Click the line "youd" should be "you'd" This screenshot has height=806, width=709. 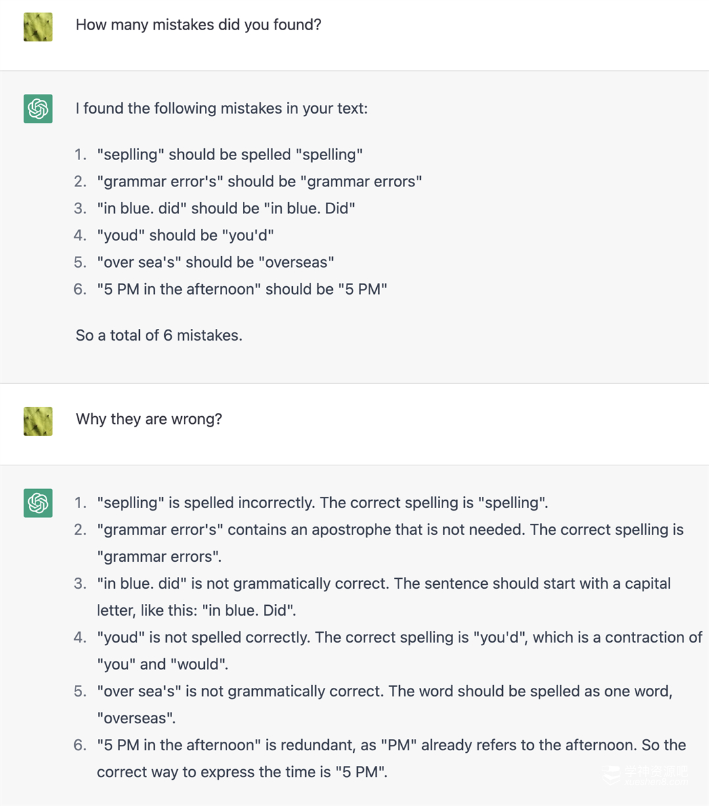pyautogui.click(x=185, y=235)
